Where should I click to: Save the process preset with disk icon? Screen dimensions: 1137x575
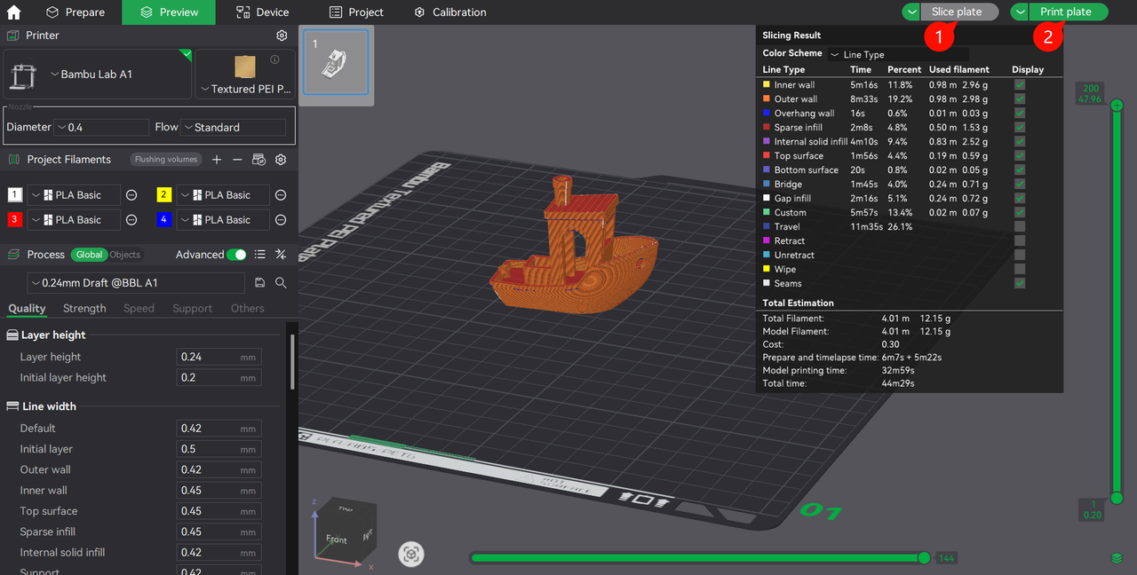click(x=260, y=282)
